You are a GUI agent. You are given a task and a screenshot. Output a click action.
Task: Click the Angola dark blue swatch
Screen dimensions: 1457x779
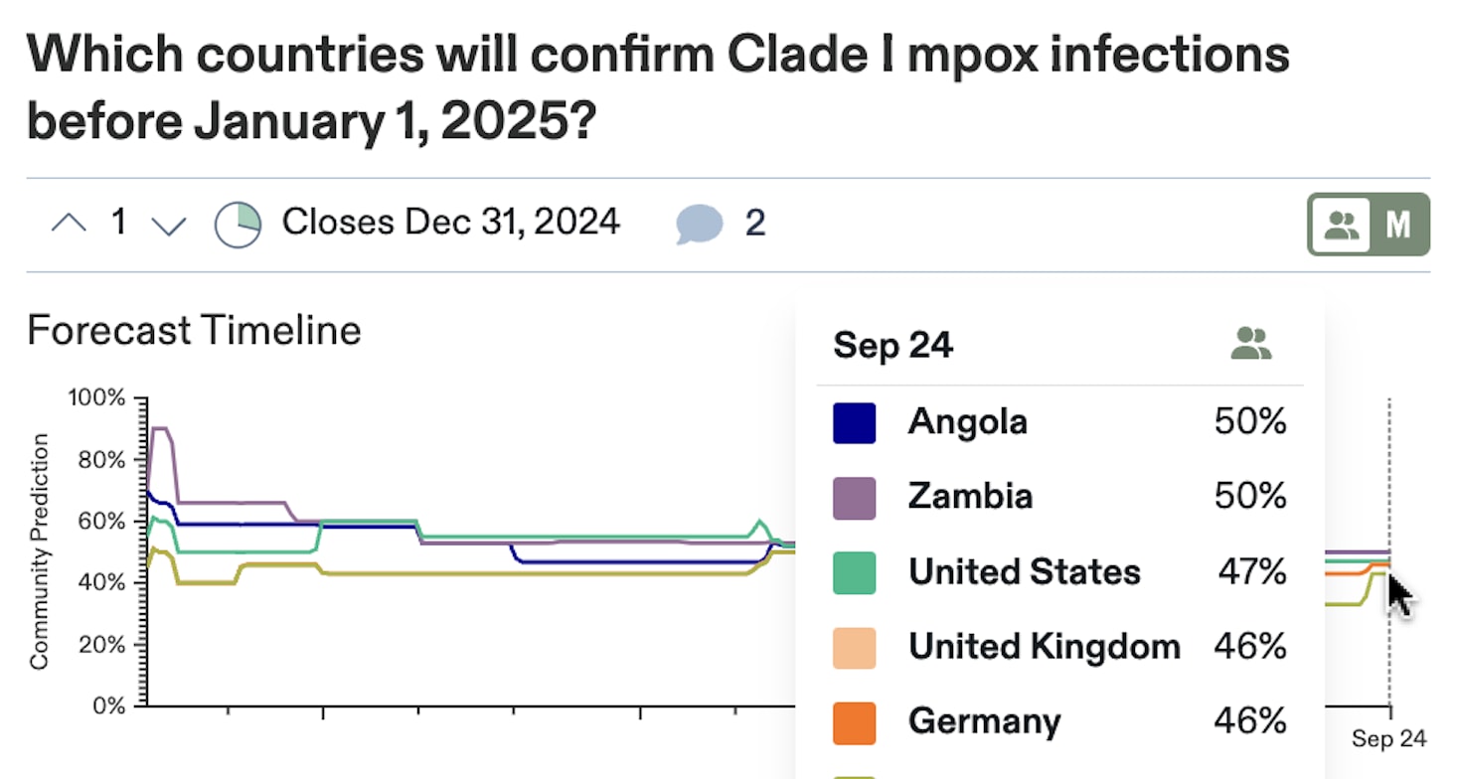(854, 422)
